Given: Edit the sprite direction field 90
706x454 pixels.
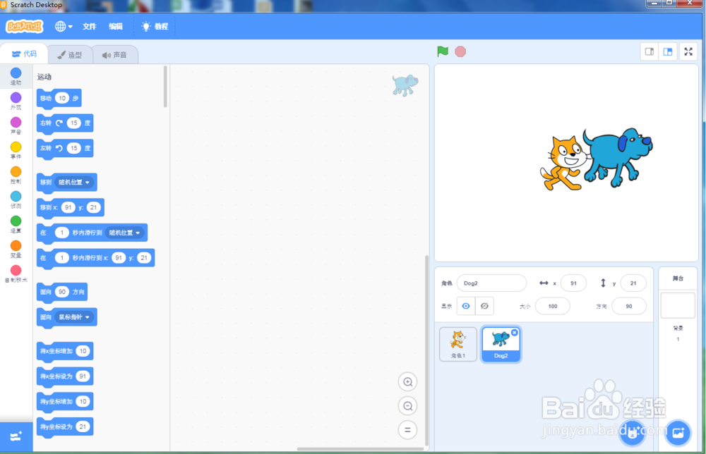Looking at the screenshot, I should 629,306.
